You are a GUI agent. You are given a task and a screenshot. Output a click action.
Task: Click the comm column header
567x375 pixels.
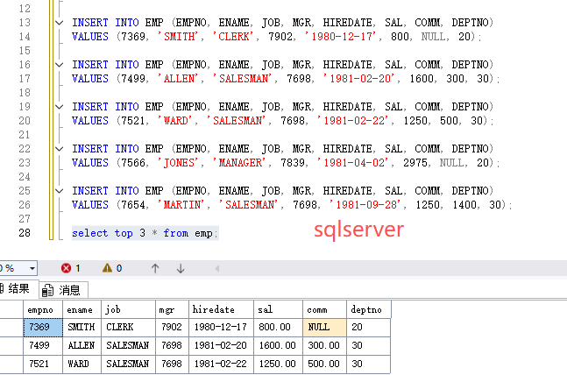(324, 309)
